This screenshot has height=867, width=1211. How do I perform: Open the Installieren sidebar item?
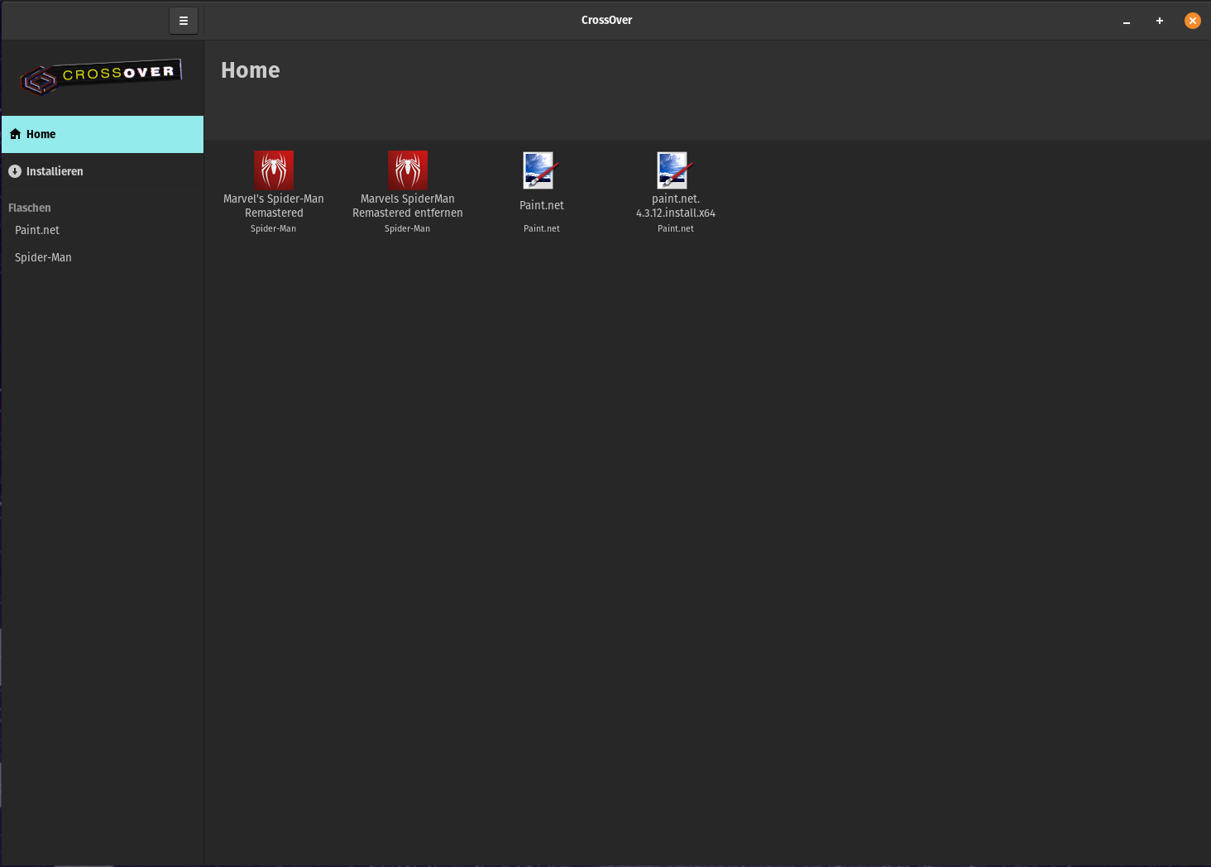(103, 171)
